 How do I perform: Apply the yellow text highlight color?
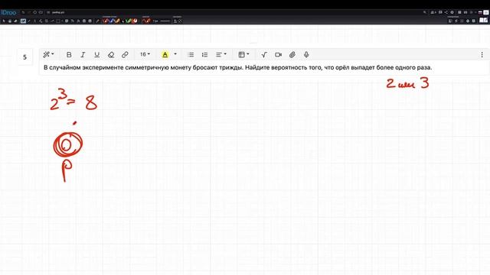(165, 54)
